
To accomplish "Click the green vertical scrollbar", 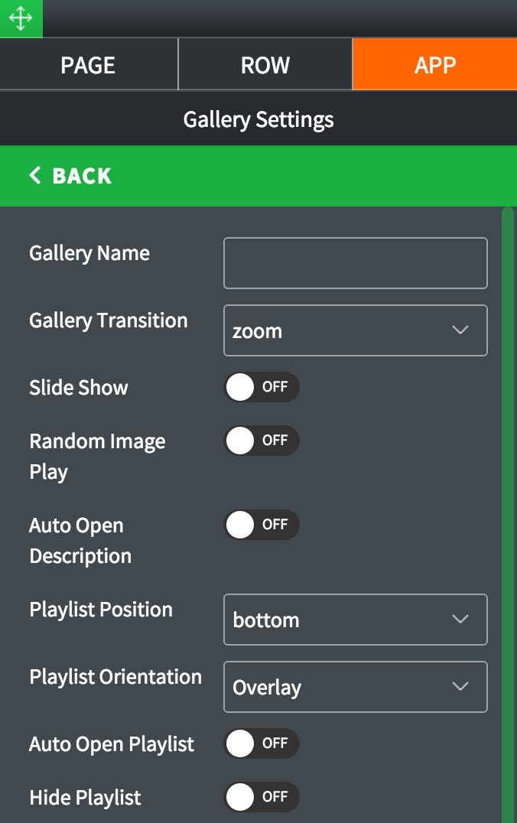I will click(x=508, y=512).
